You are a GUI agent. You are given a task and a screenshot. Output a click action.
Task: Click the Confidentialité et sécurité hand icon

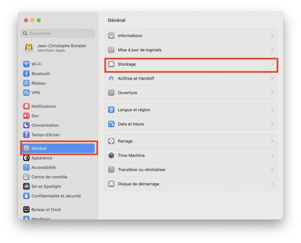(x=26, y=196)
